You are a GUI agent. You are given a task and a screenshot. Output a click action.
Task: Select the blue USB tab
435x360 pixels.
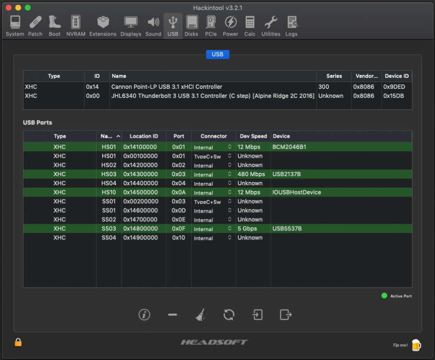tap(217, 54)
